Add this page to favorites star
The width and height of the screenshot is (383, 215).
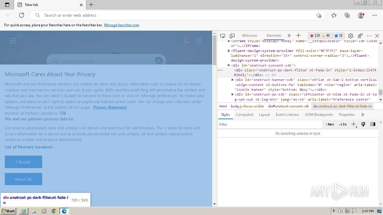(x=319, y=15)
